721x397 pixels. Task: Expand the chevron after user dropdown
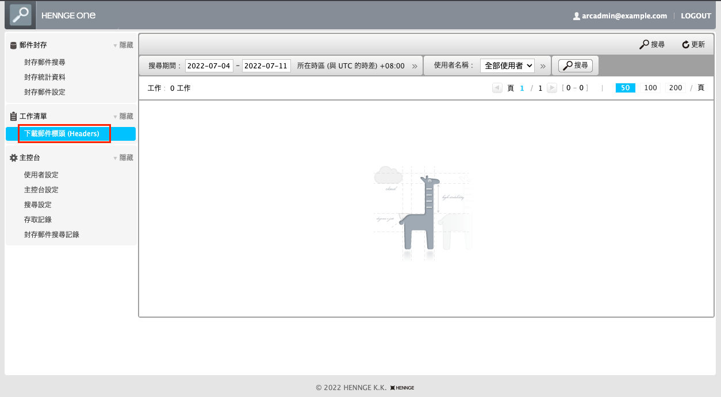(543, 66)
